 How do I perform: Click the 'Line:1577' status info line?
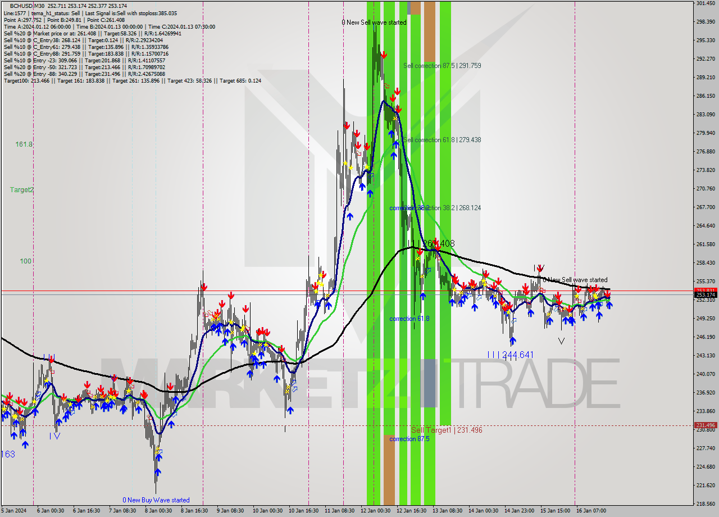coord(90,13)
